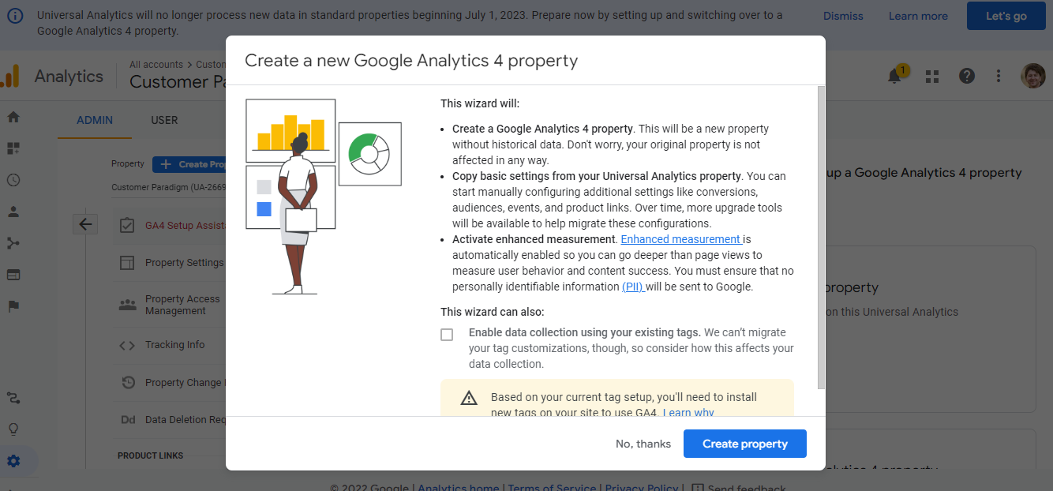1053x491 pixels.
Task: Open the Attribution share icon in sidebar
Action: pyautogui.click(x=13, y=242)
